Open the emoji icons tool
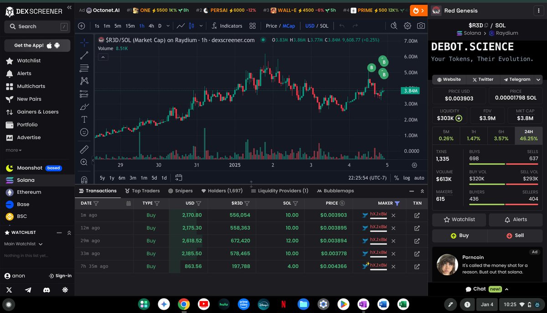This screenshot has width=547, height=313. [84, 132]
